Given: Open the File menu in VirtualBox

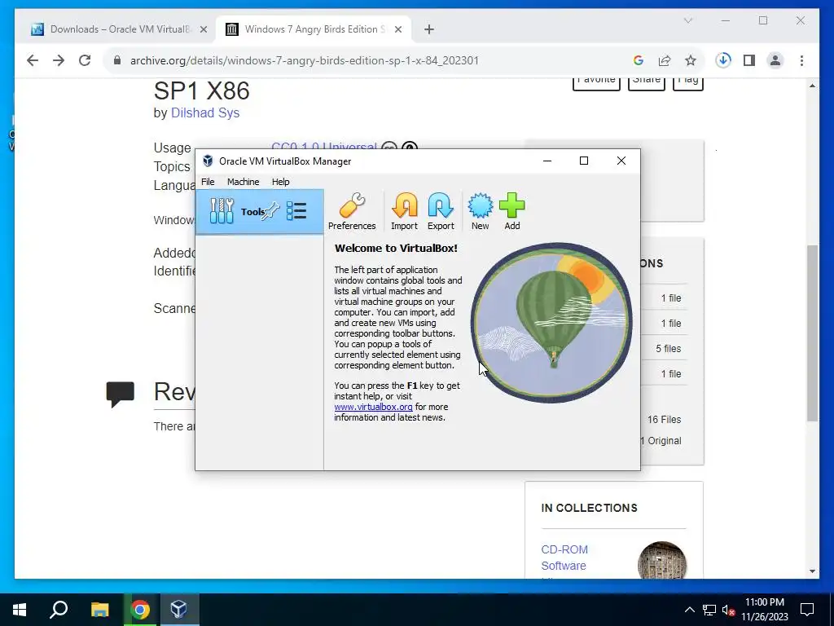Looking at the screenshot, I should pos(208,182).
